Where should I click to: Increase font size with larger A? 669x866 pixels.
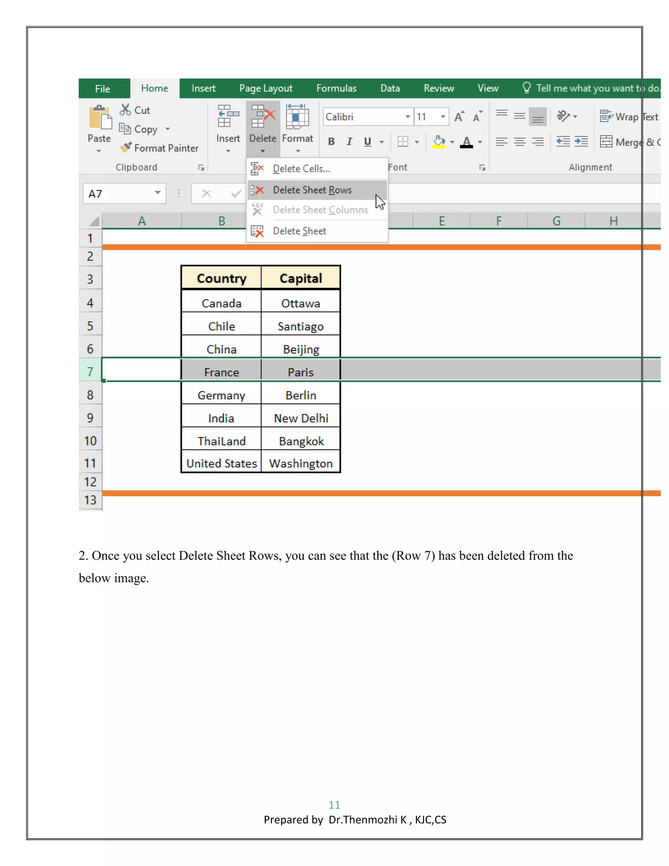pos(459,116)
